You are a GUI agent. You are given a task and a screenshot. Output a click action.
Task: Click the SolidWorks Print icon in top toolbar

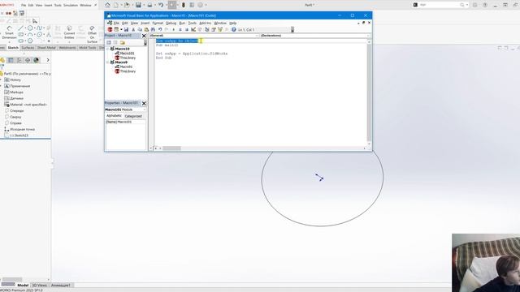pos(149,5)
